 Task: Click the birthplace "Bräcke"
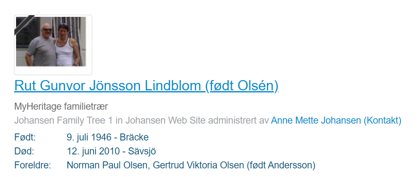[x=134, y=137]
